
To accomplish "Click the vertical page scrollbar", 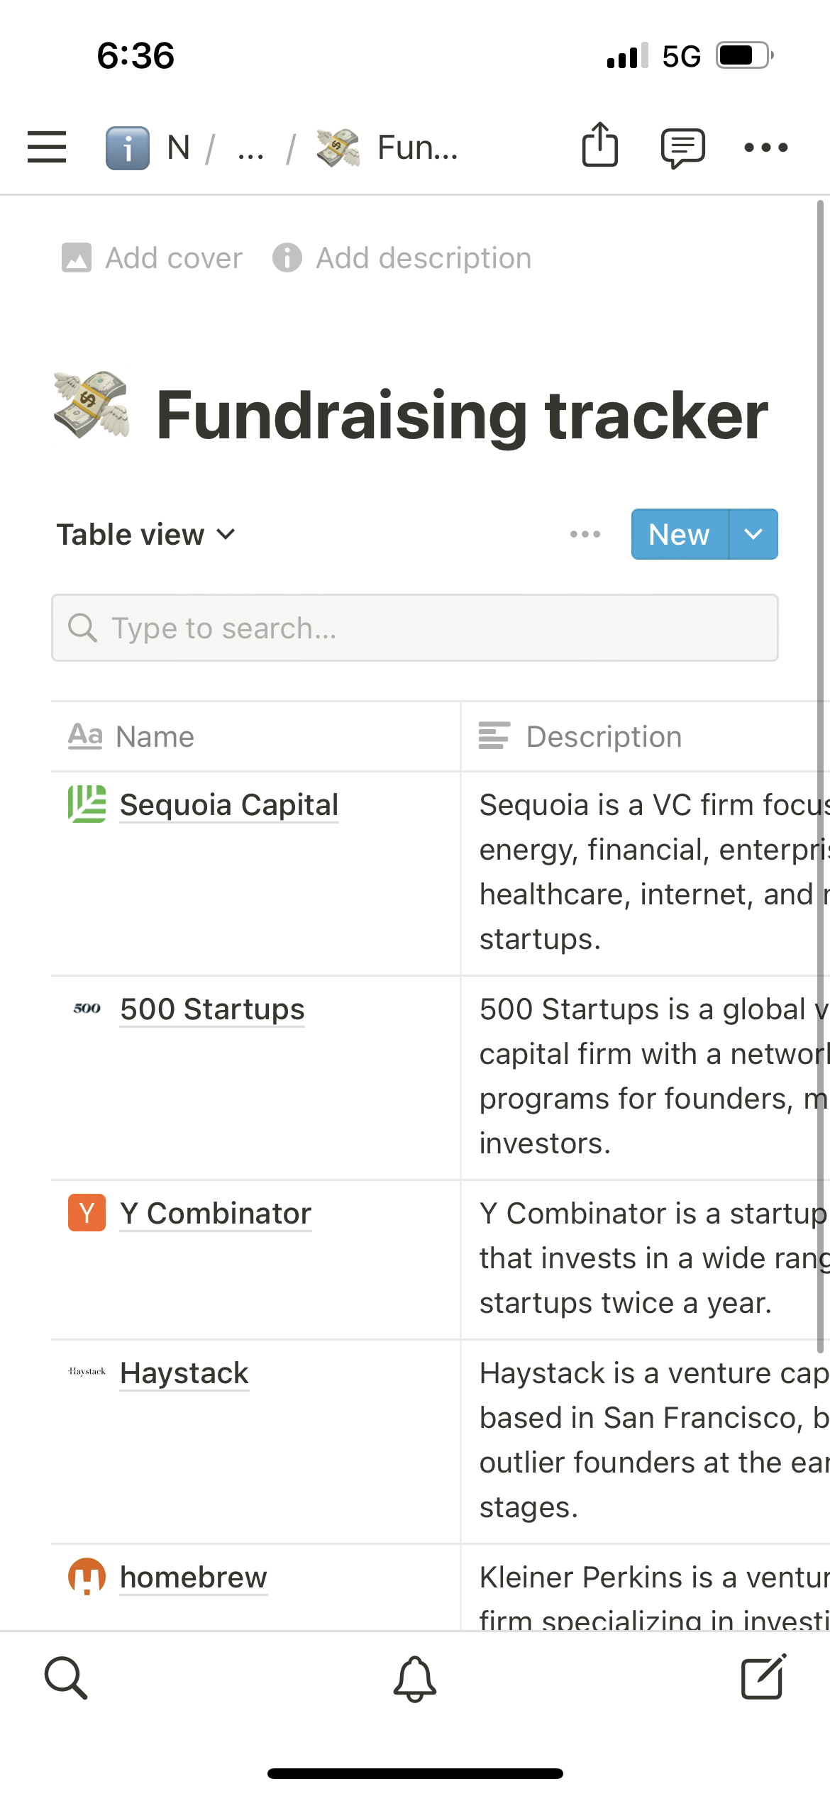I will pos(820,780).
